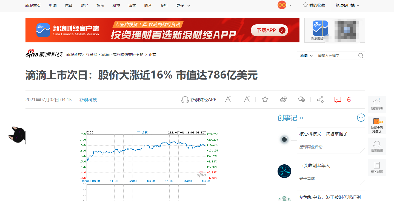Expand the 移动客户端 dropdown
The width and height of the screenshot is (394, 201).
(347, 5)
